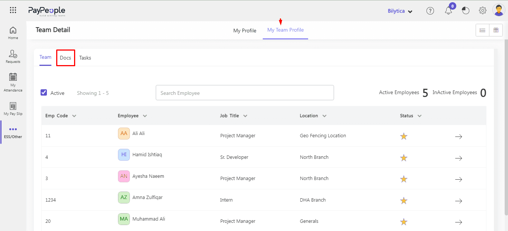Open the apps grid icon top-left

pos(13,10)
